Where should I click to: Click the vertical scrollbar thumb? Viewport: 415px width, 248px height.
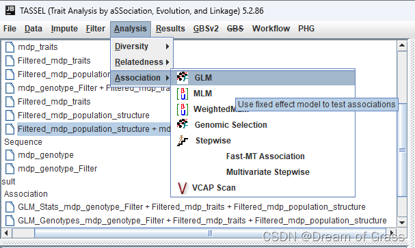click(402, 150)
